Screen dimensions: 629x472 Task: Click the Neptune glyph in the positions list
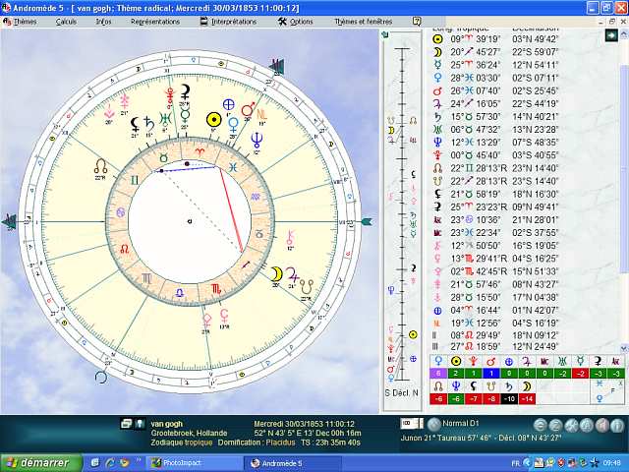click(x=437, y=142)
